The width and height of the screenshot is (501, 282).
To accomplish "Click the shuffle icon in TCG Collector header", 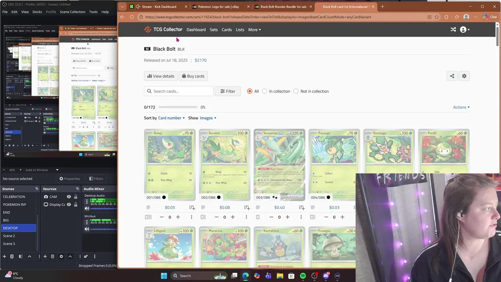I will point(453,29).
